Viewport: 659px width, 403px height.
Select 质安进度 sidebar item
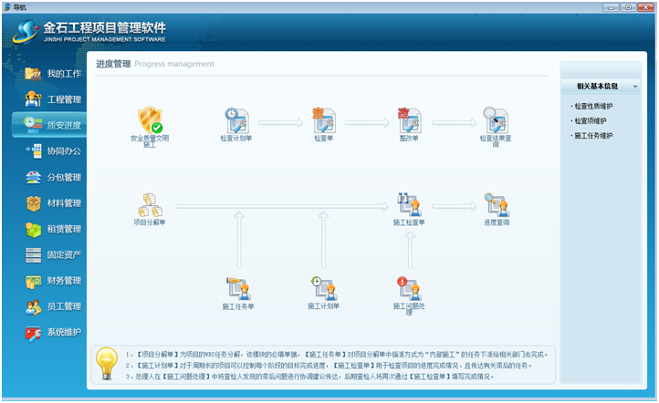[x=49, y=125]
